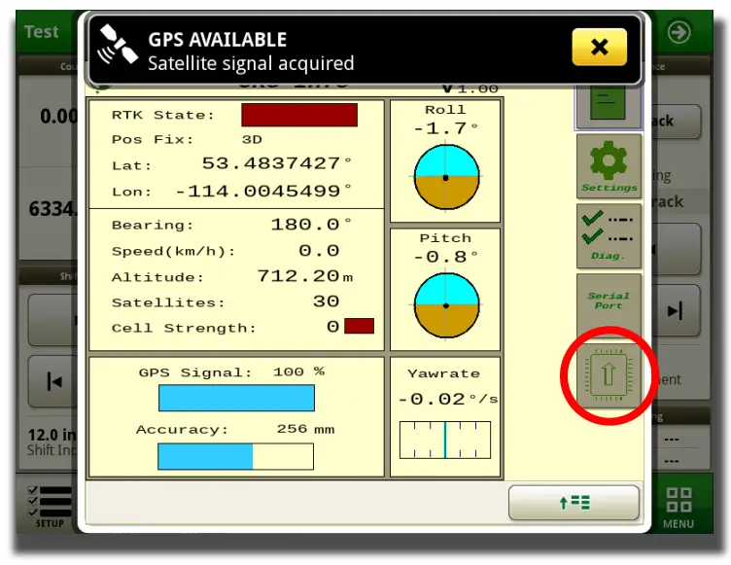The width and height of the screenshot is (731, 565).
Task: Open the SETUP checklist button
Action: tap(50, 507)
